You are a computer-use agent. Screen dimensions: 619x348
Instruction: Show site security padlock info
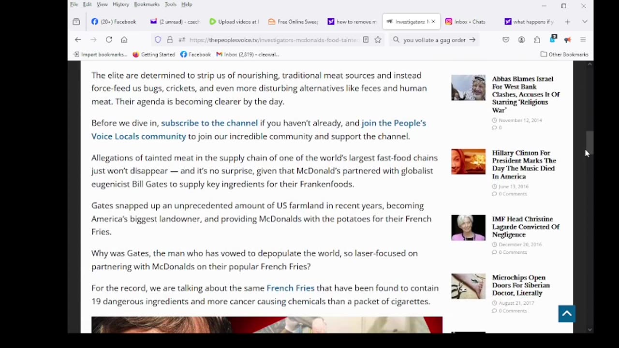click(x=170, y=40)
